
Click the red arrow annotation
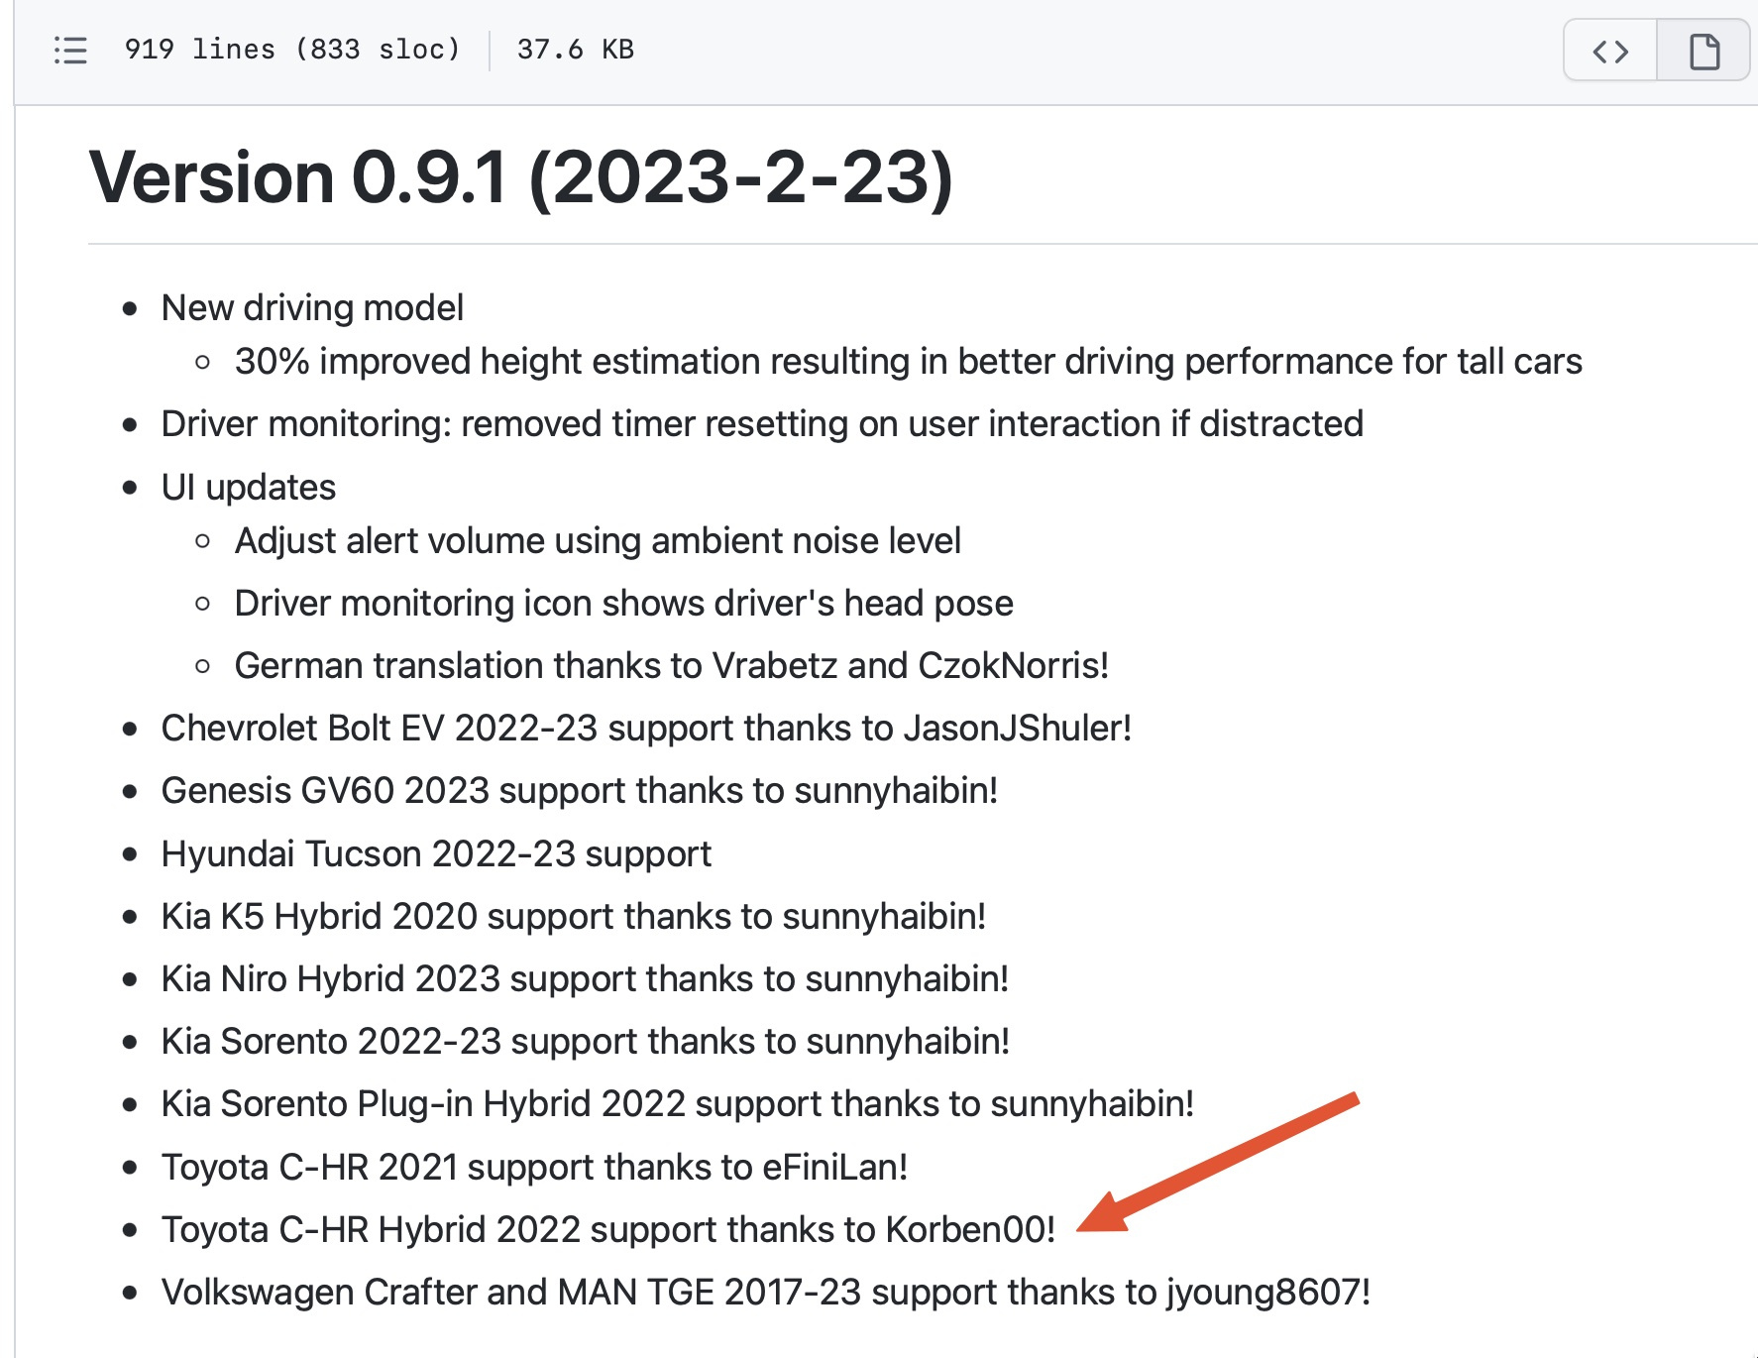click(x=1218, y=1162)
